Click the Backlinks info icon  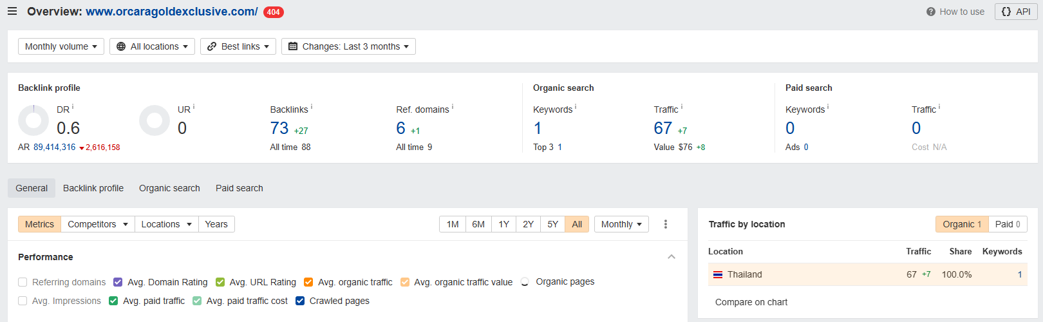pos(312,107)
